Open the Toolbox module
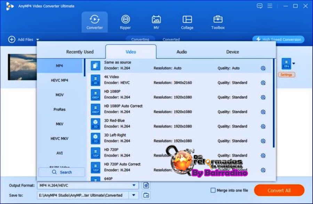 pyautogui.click(x=218, y=22)
